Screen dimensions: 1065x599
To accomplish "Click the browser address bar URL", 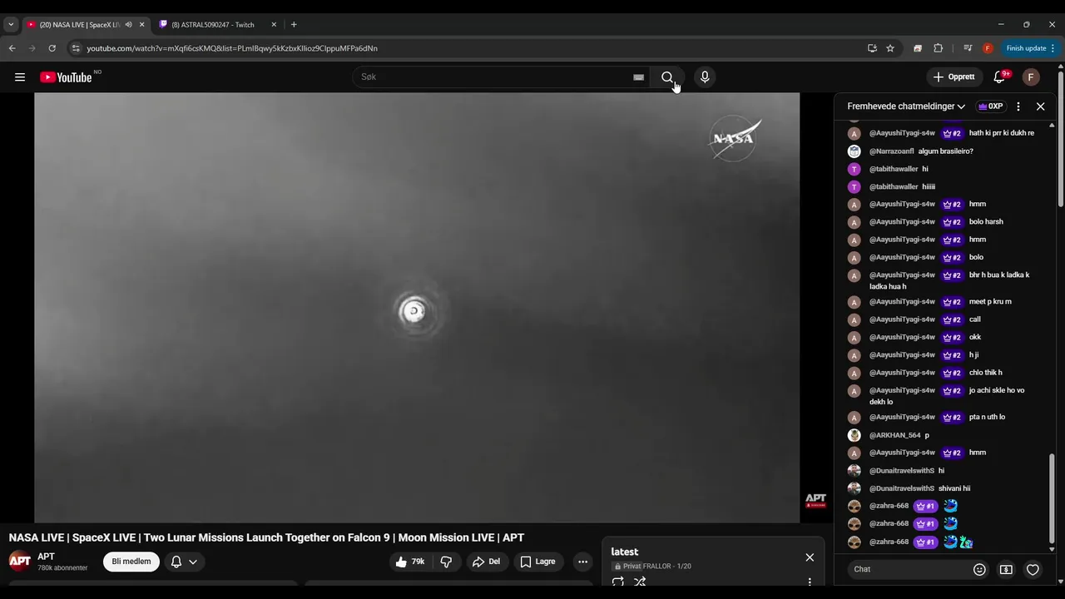I will pos(232,48).
